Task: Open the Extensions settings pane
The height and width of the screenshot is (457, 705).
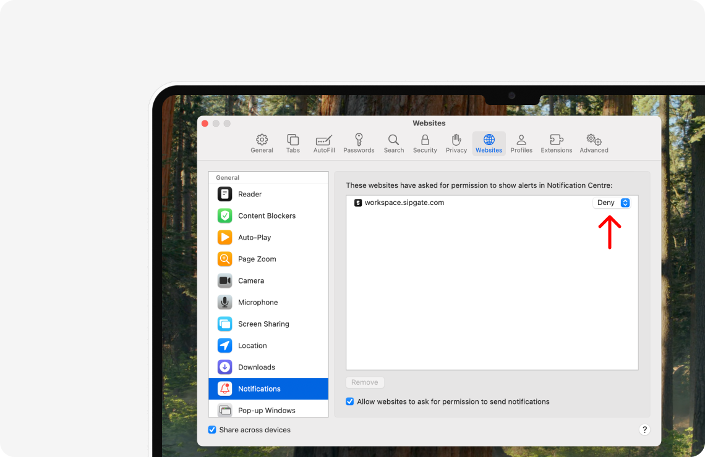Action: (x=557, y=144)
